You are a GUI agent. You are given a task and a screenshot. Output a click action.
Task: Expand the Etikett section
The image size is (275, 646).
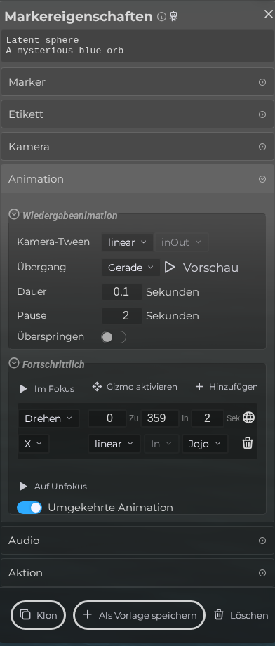pos(137,114)
